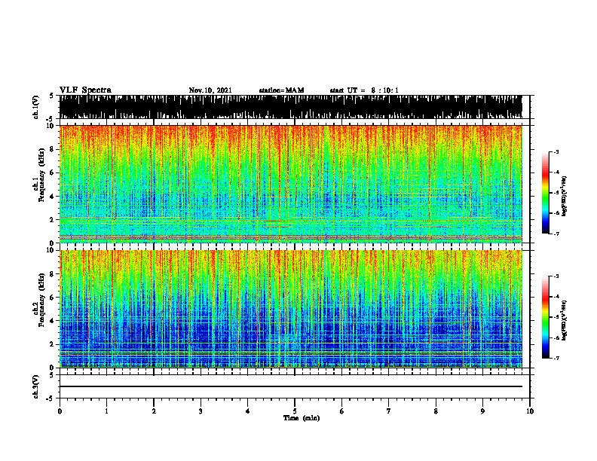The width and height of the screenshot is (597, 461).
Task: Click time axis tick label '8'
Action: [436, 411]
